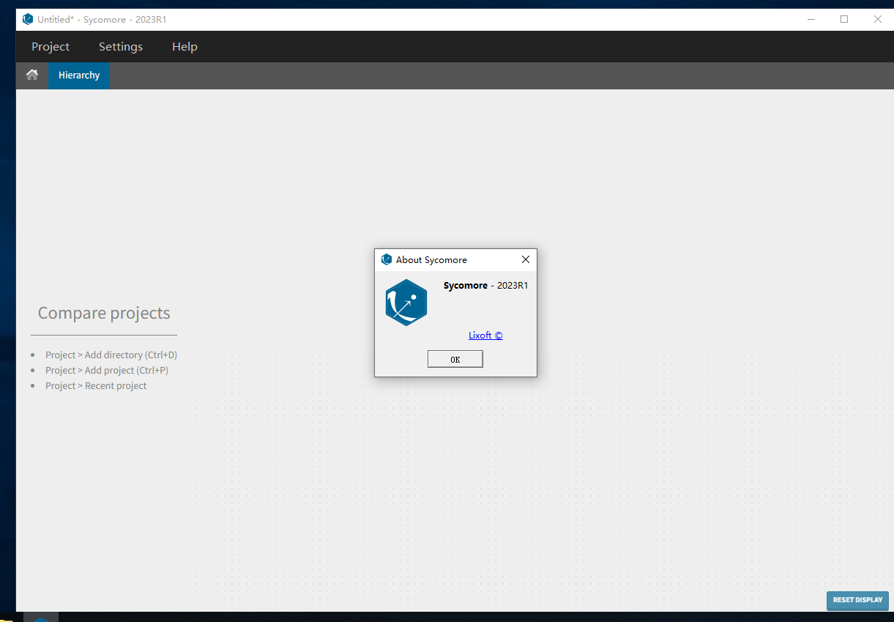Click the RESET DISPLAY button
Image resolution: width=894 pixels, height=622 pixels.
click(857, 600)
